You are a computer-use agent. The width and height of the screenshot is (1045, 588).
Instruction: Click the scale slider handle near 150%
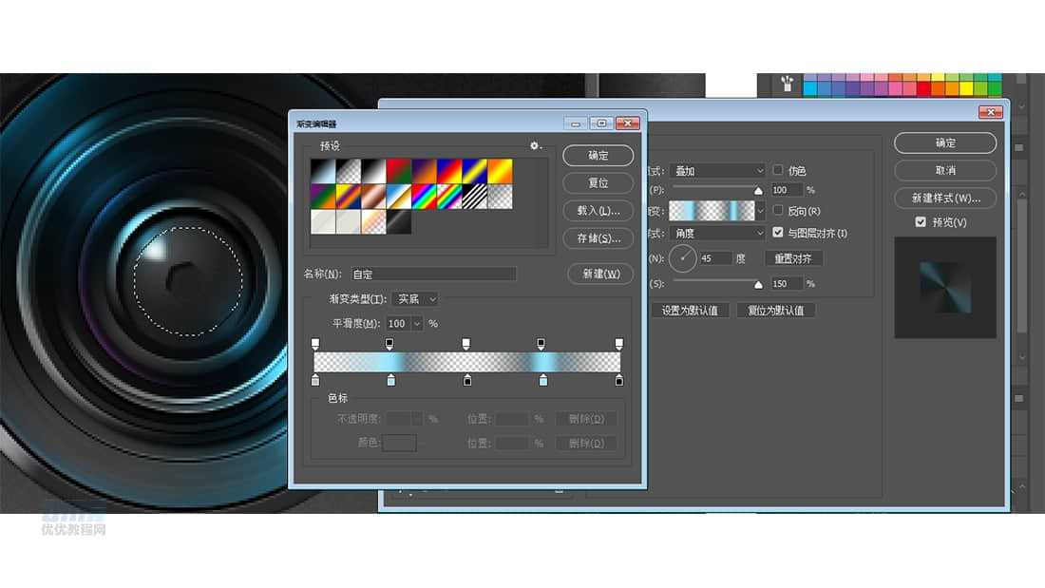coord(758,285)
